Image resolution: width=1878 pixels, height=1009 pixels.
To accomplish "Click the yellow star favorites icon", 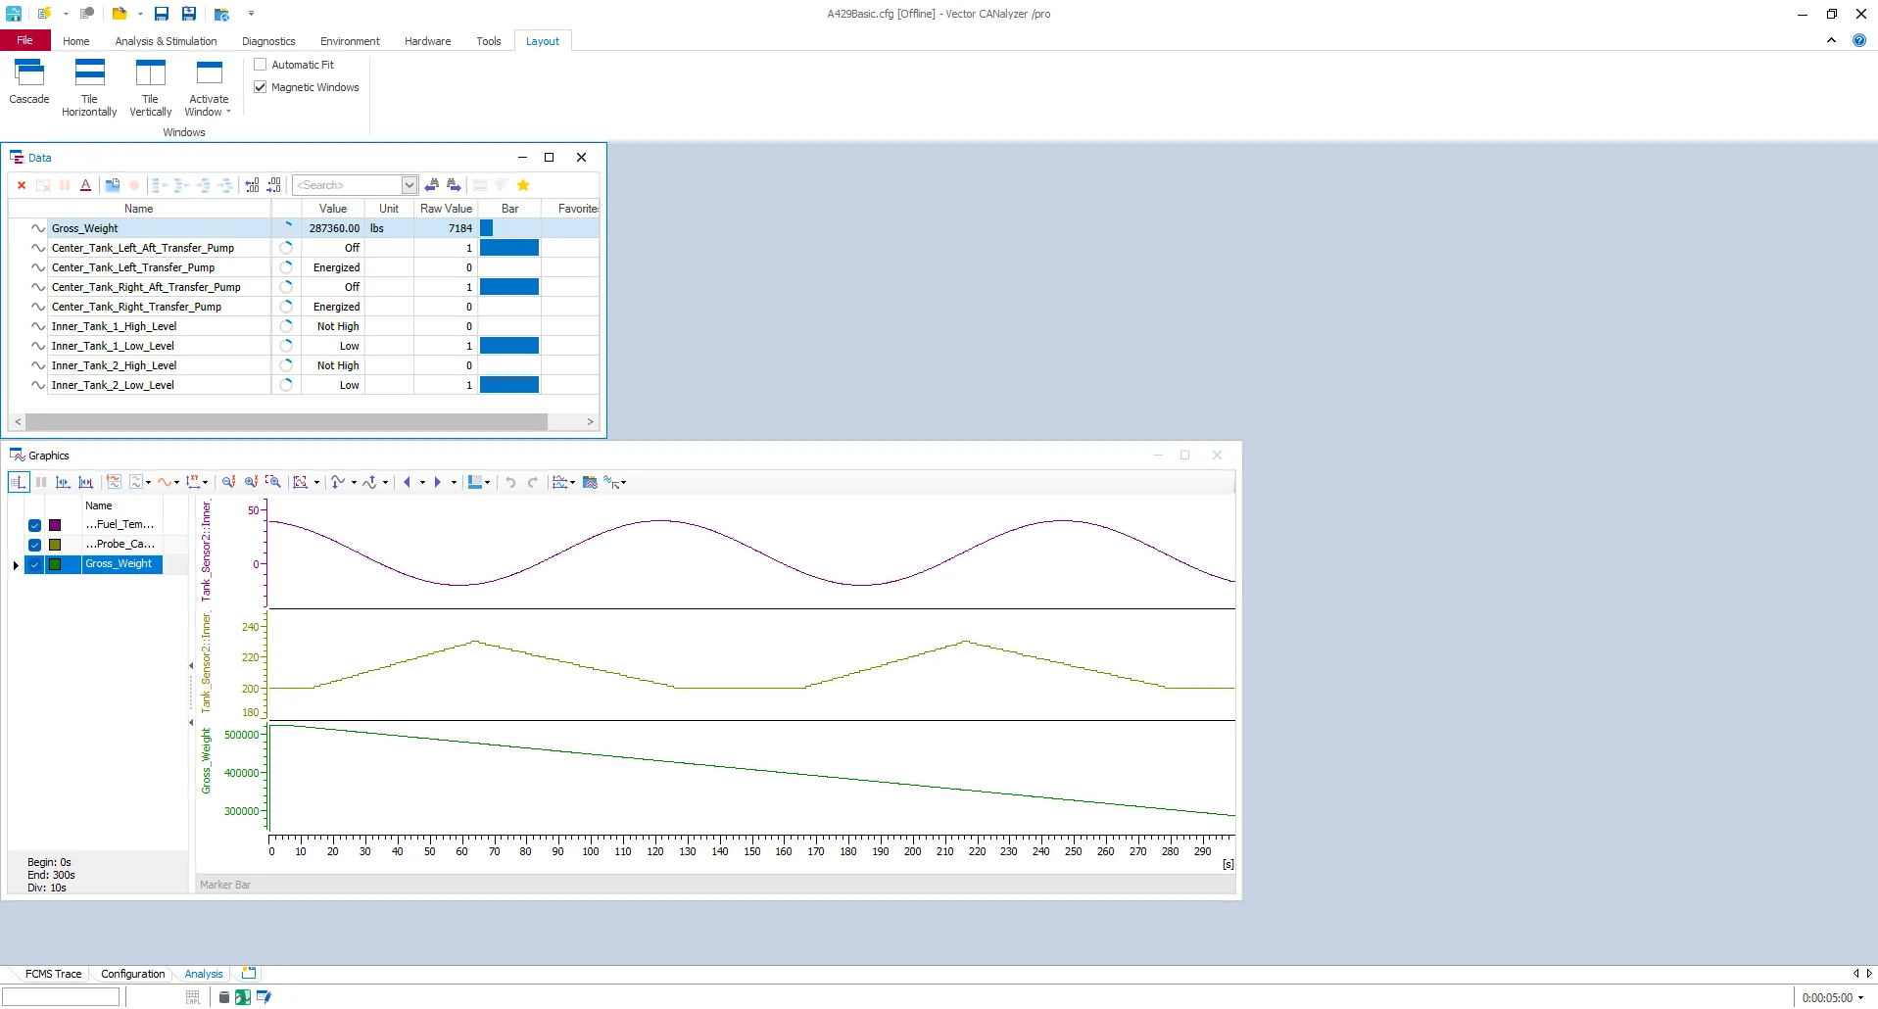I will coord(523,185).
